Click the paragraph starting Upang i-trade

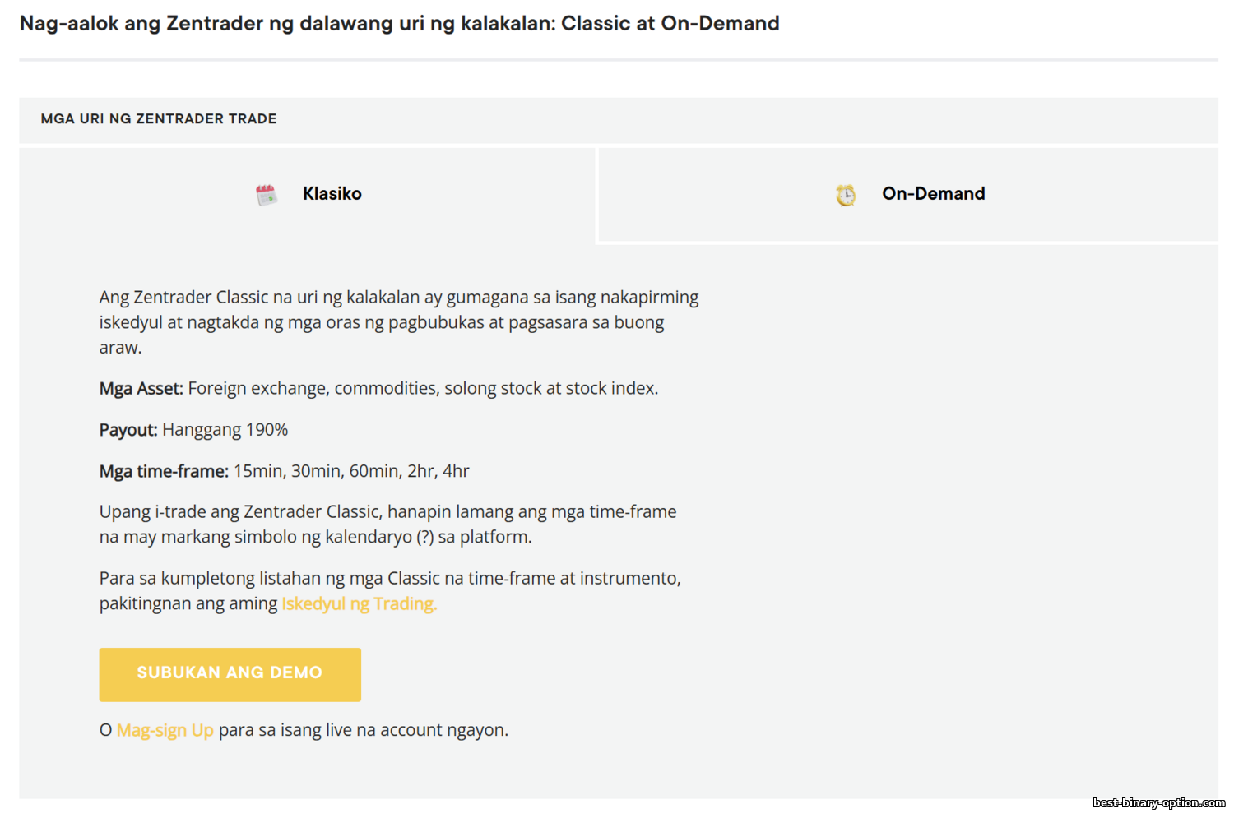pos(388,524)
